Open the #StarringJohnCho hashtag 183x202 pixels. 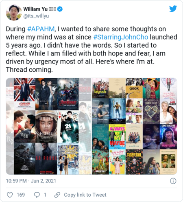pyautogui.click(x=121, y=37)
